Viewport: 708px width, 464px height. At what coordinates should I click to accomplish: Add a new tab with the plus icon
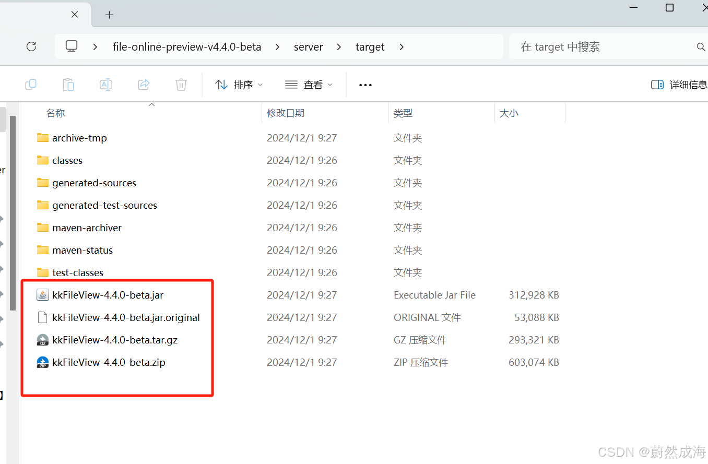[x=109, y=15]
